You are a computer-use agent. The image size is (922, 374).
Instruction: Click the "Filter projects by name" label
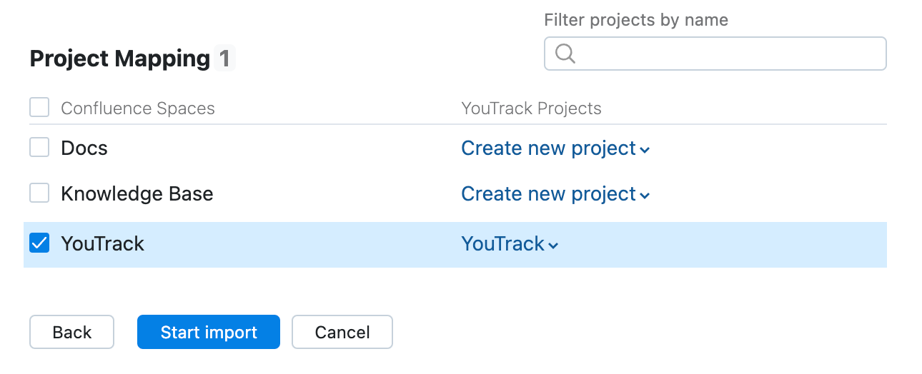pyautogui.click(x=636, y=20)
